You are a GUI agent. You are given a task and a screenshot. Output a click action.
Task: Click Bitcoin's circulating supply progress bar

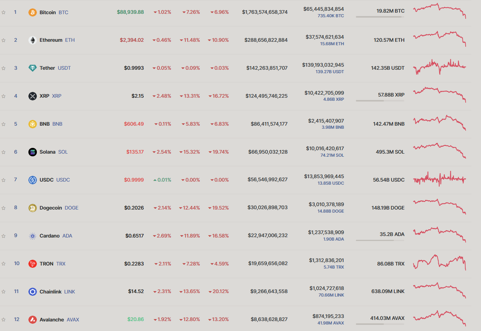[x=380, y=16]
